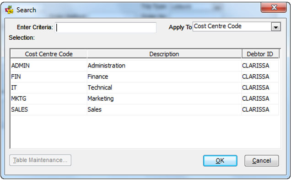Viewport: 291px width, 180px height.
Task: Sort by Description column header
Action: click(164, 54)
